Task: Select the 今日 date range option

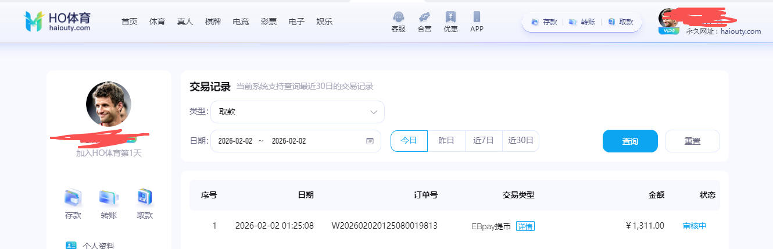Action: click(x=409, y=141)
